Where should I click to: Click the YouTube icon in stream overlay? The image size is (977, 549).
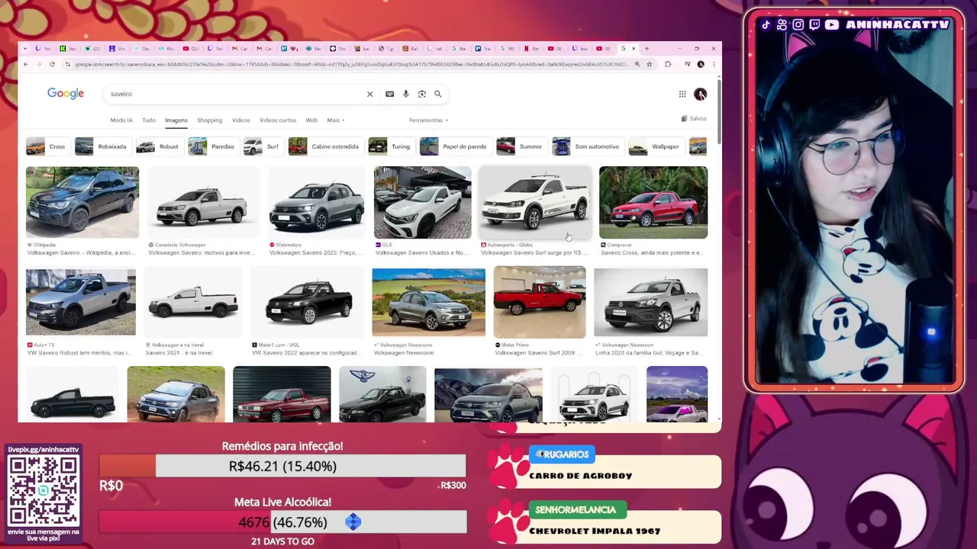pos(831,24)
